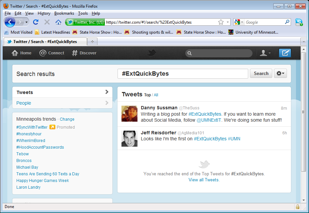
Task: Click the Twitter, Inc. site identity badge
Action: pyautogui.click(x=85, y=22)
